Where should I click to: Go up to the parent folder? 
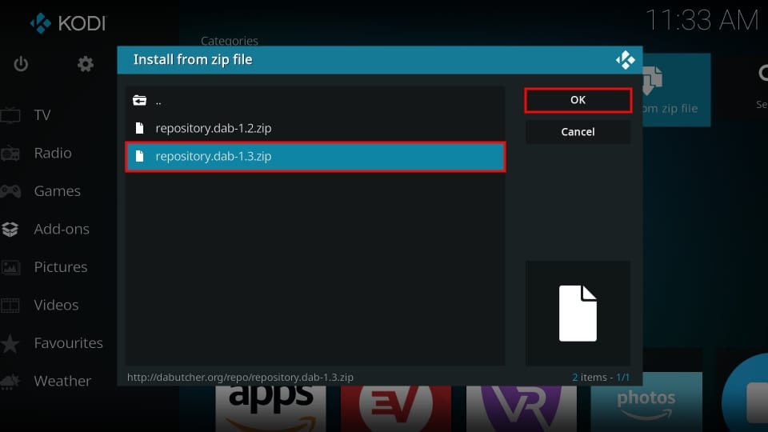pos(315,101)
